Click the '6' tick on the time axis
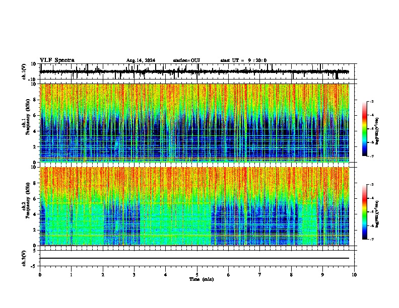Viewport: 399px width, 308px height. click(229, 275)
